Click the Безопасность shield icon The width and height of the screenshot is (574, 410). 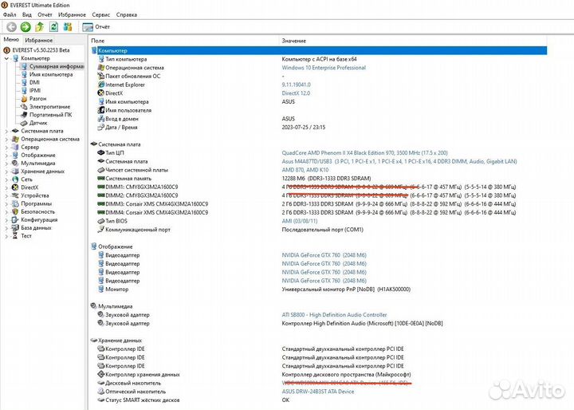pos(15,211)
